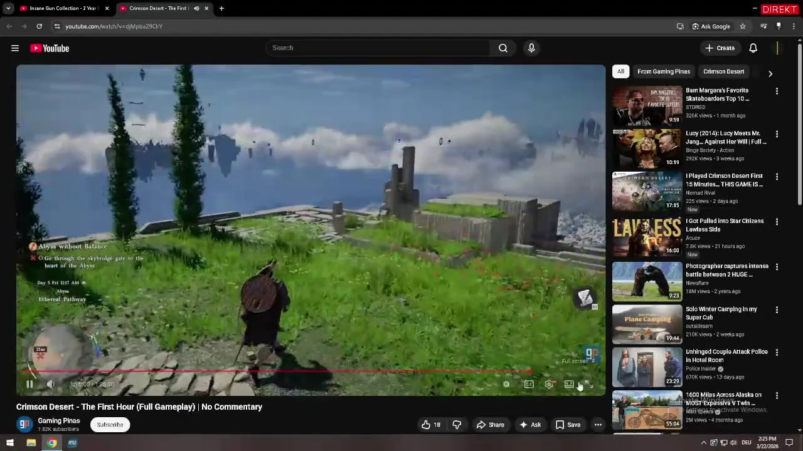The width and height of the screenshot is (803, 451).
Task: Open options for Lucy (2014) video
Action: pyautogui.click(x=777, y=134)
